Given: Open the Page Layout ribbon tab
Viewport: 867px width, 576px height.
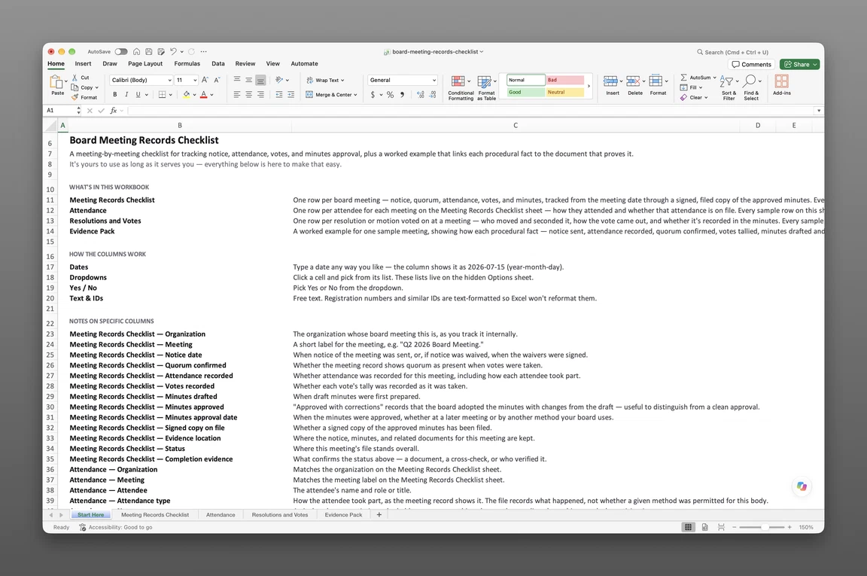Looking at the screenshot, I should (x=145, y=64).
